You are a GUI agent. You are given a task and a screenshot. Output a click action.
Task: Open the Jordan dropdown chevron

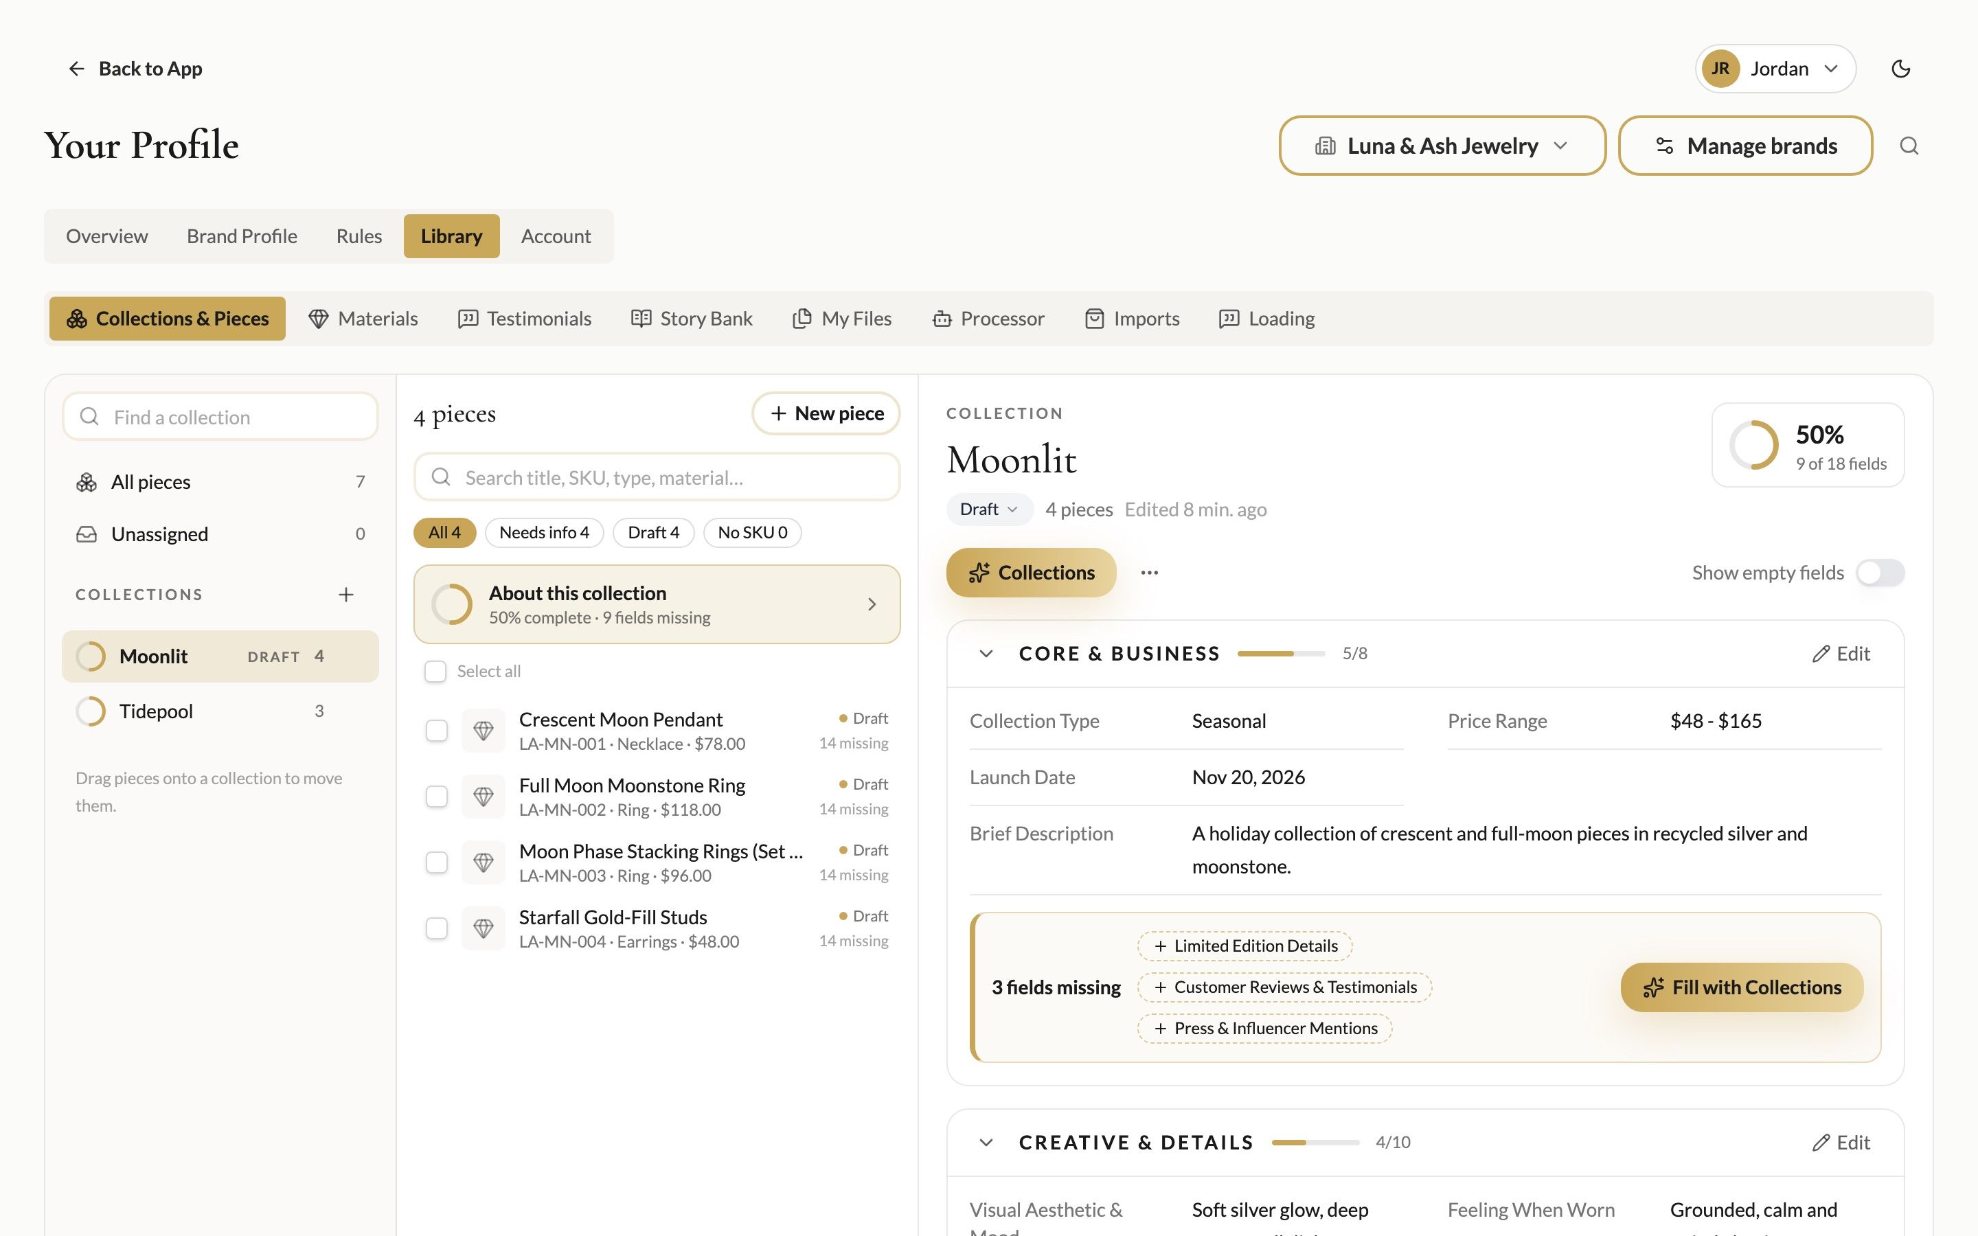tap(1832, 69)
